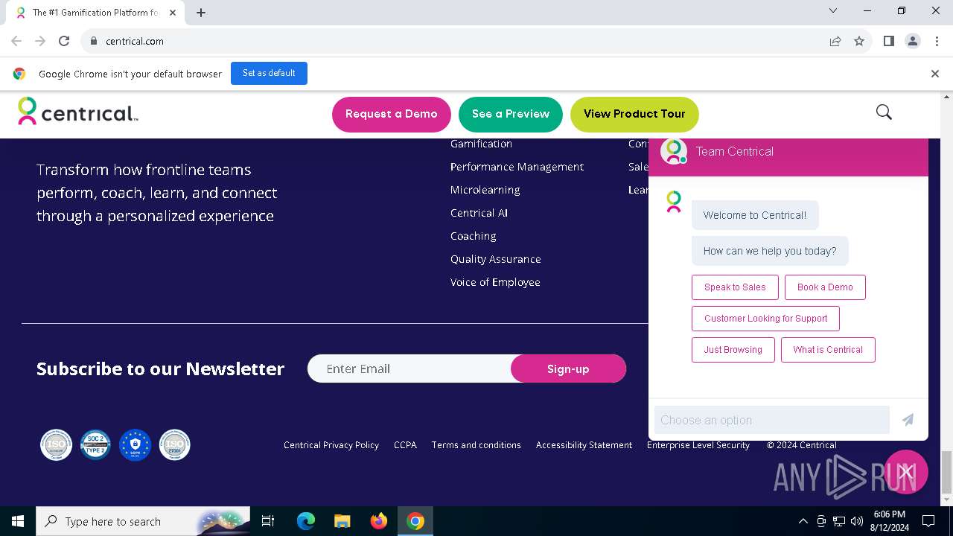The height and width of the screenshot is (536, 953).
Task: Close the chat widget with pink X button
Action: pos(906,472)
